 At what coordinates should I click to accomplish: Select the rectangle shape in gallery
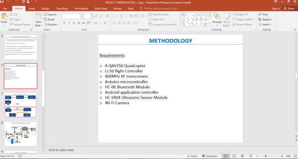[x=197, y=15]
